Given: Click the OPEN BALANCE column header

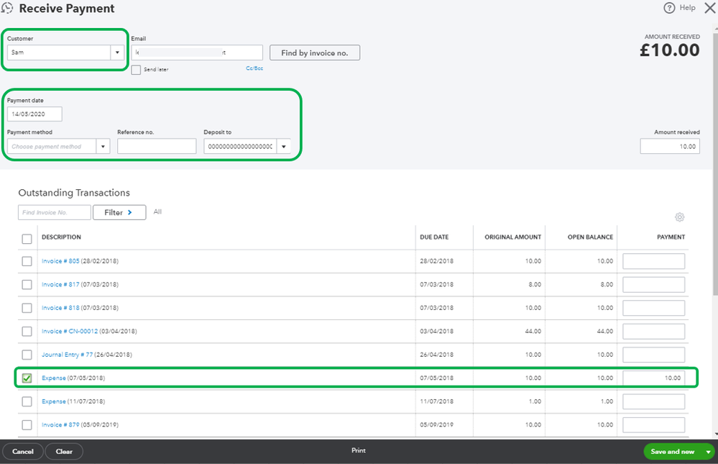Looking at the screenshot, I should (590, 237).
